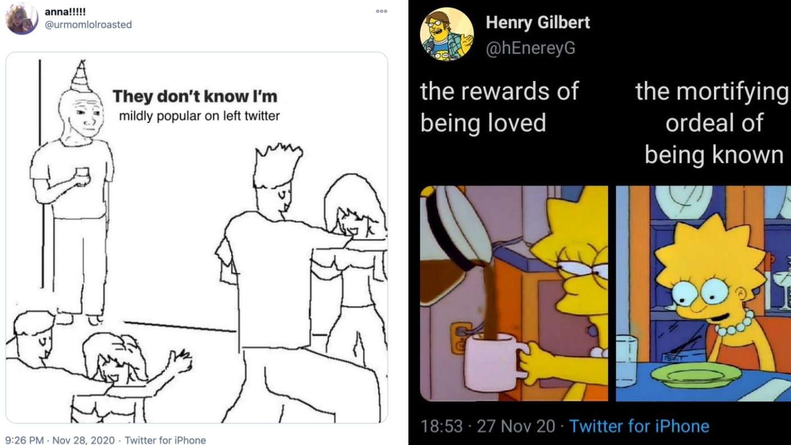Open the tweet's more options menu
The height and width of the screenshot is (445, 791).
click(x=381, y=12)
